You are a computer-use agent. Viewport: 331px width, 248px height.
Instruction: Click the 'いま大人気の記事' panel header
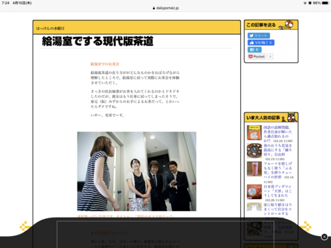click(271, 117)
